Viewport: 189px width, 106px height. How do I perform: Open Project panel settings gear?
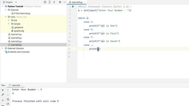click(60, 2)
